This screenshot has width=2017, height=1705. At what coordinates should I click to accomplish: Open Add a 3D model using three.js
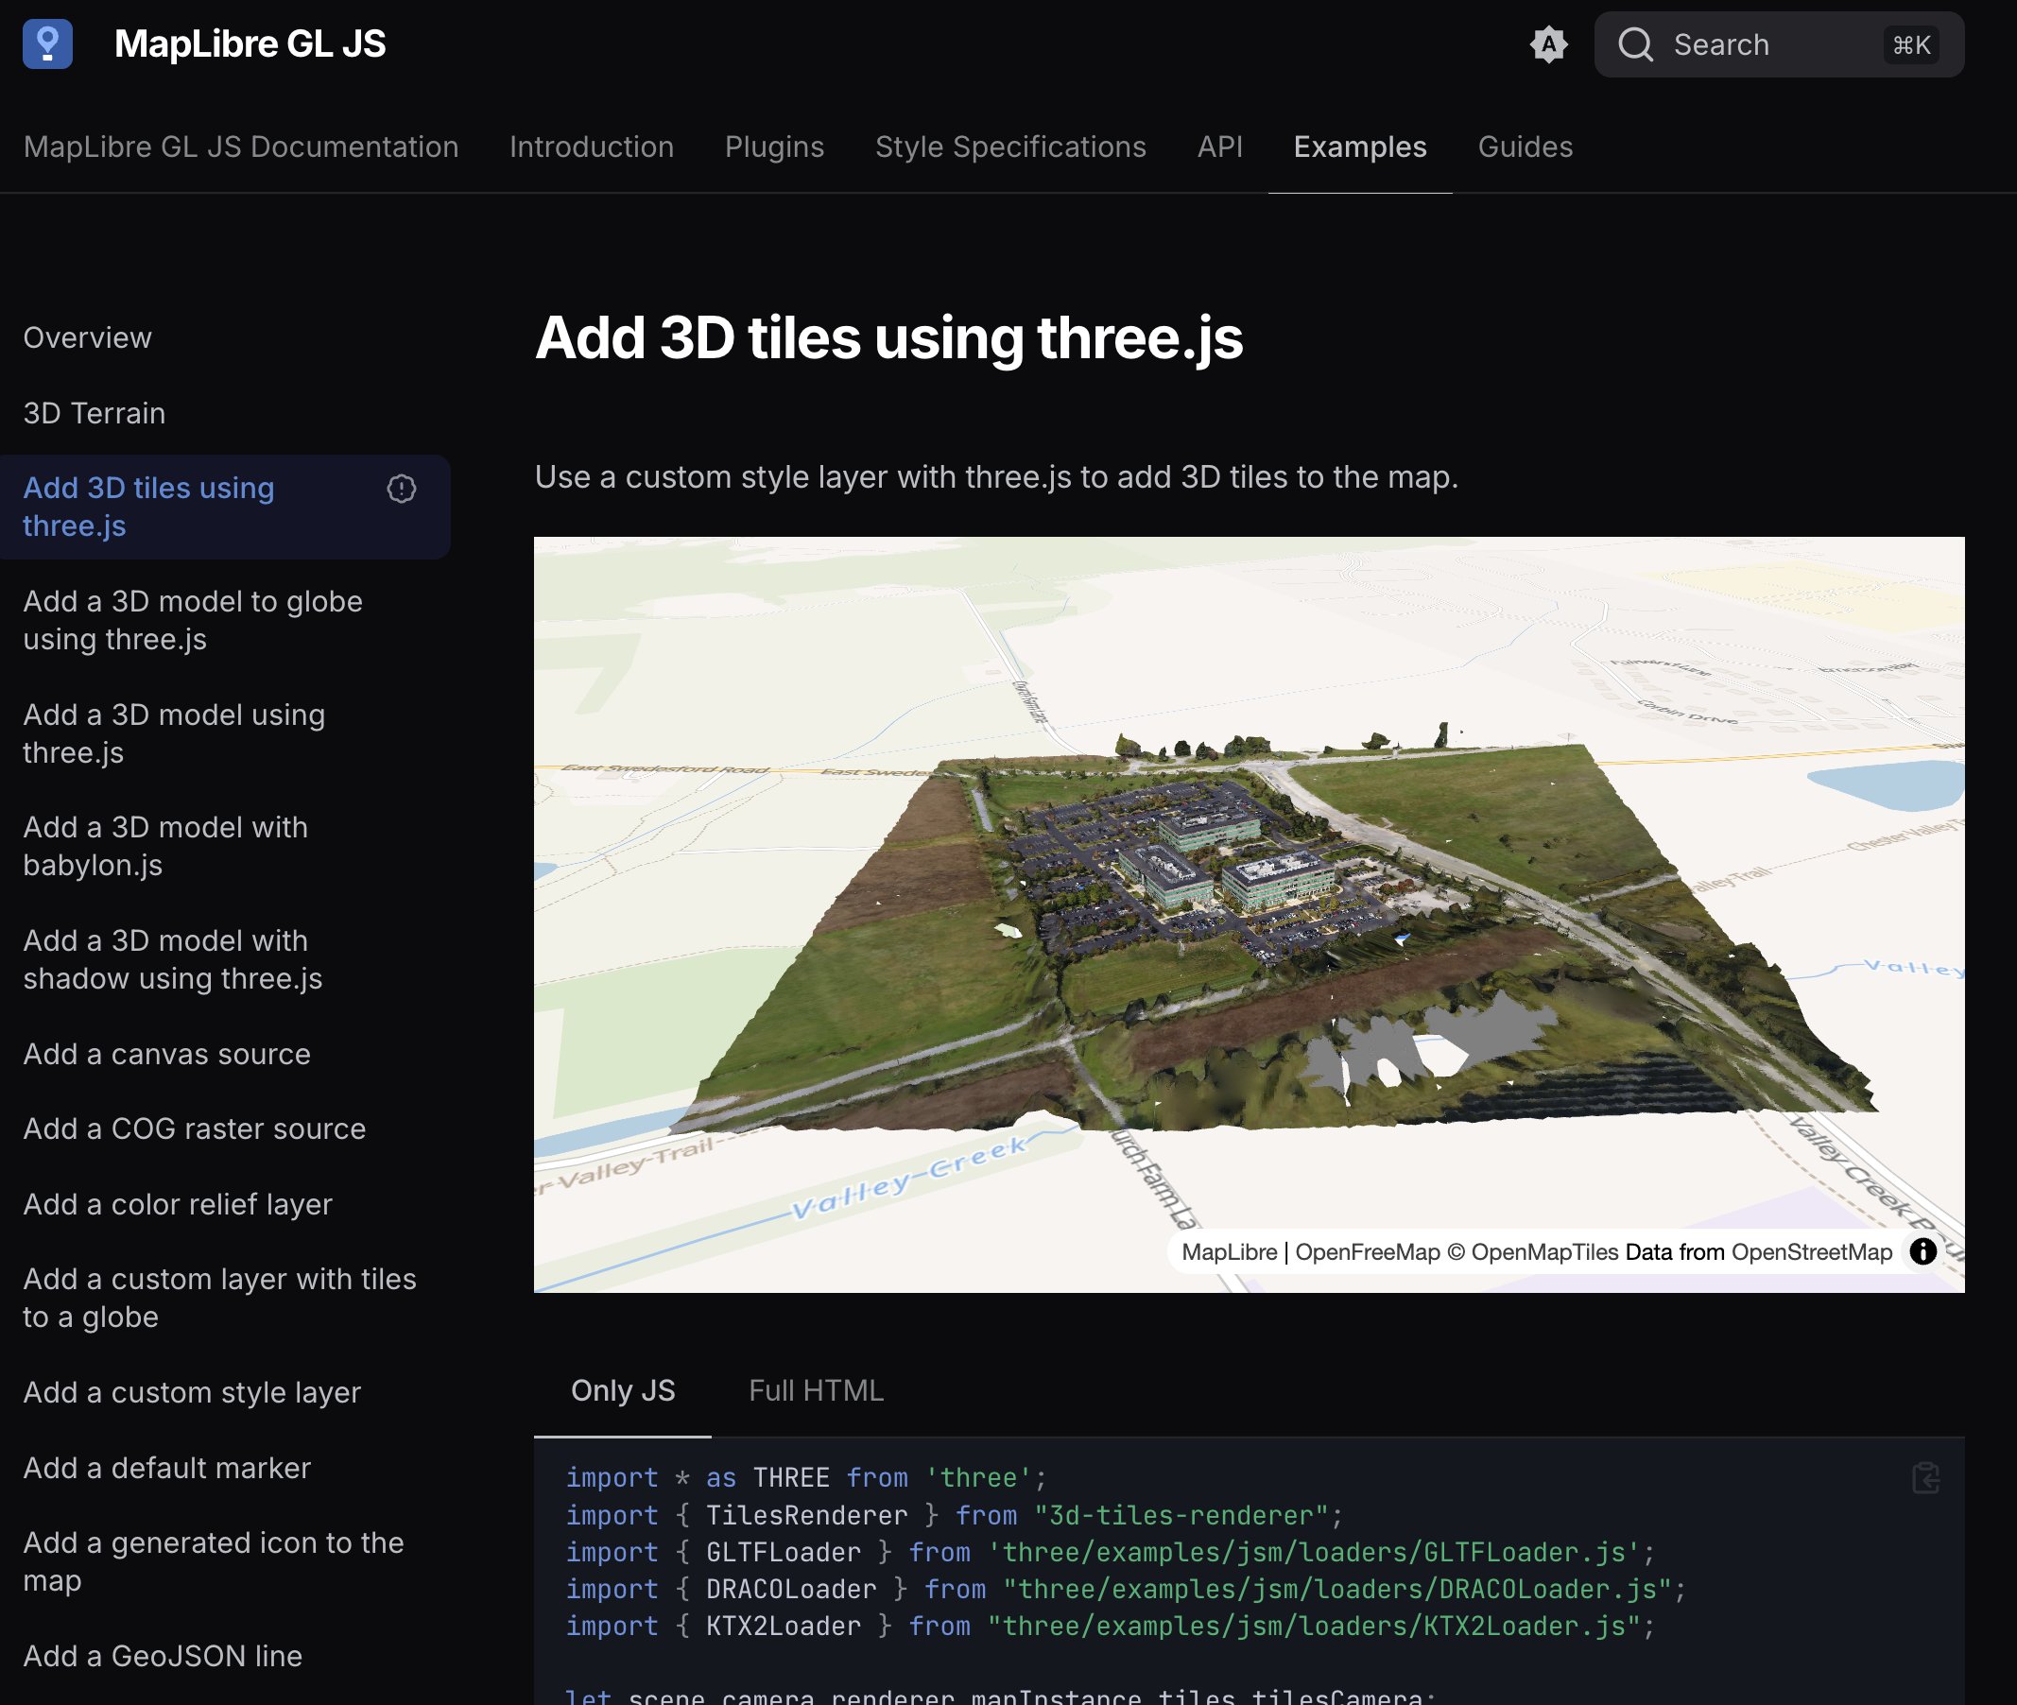tap(174, 732)
